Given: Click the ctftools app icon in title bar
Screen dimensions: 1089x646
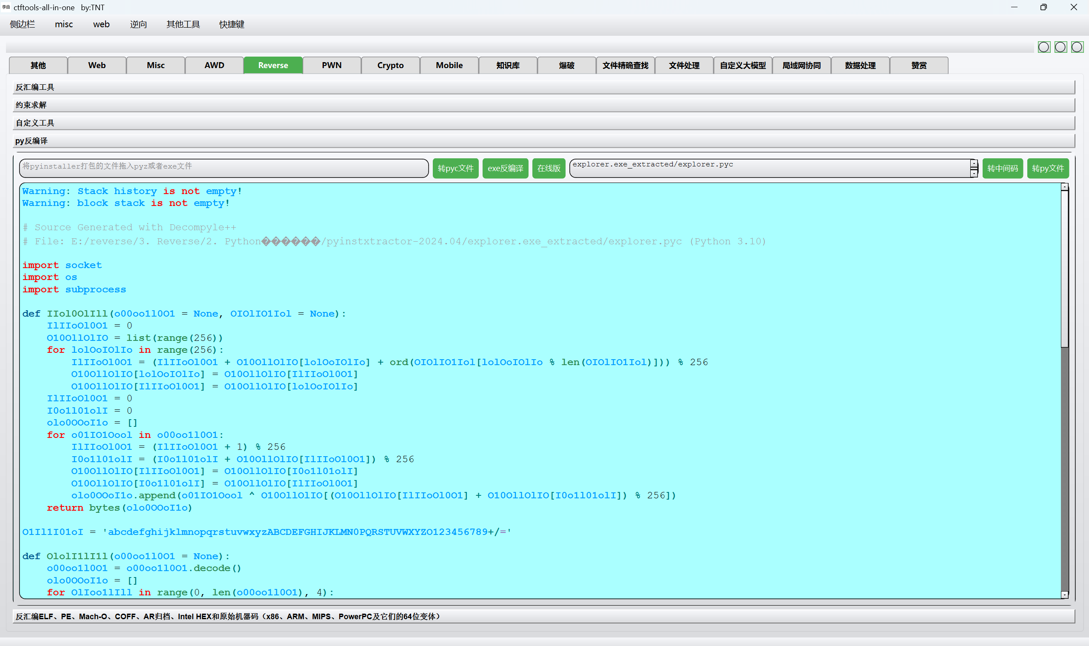Looking at the screenshot, I should (6, 7).
